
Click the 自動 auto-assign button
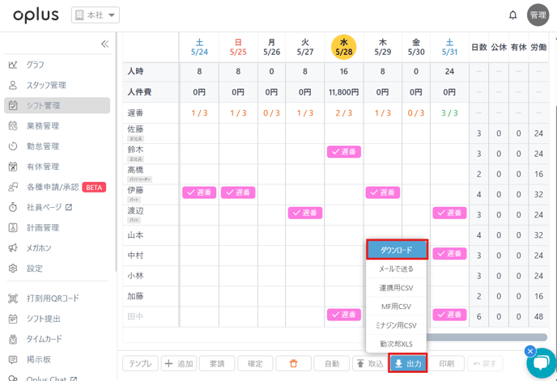pyautogui.click(x=332, y=364)
